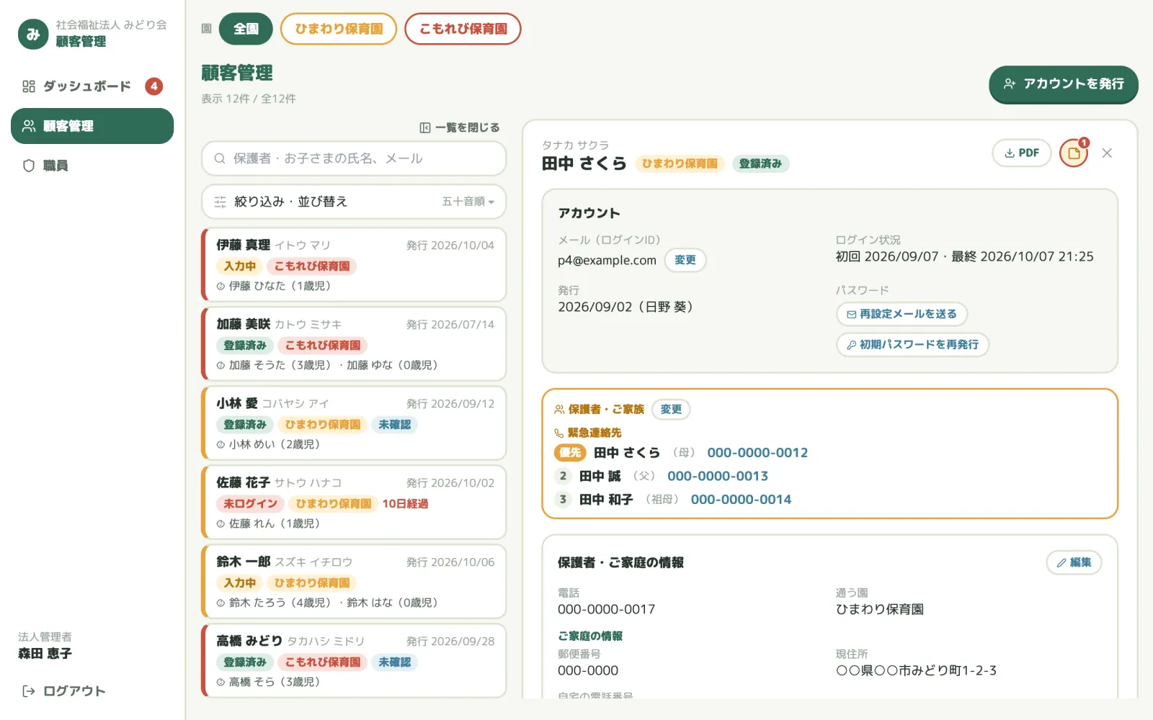
Task: Click 初期パスワードを再発行 button
Action: [912, 345]
